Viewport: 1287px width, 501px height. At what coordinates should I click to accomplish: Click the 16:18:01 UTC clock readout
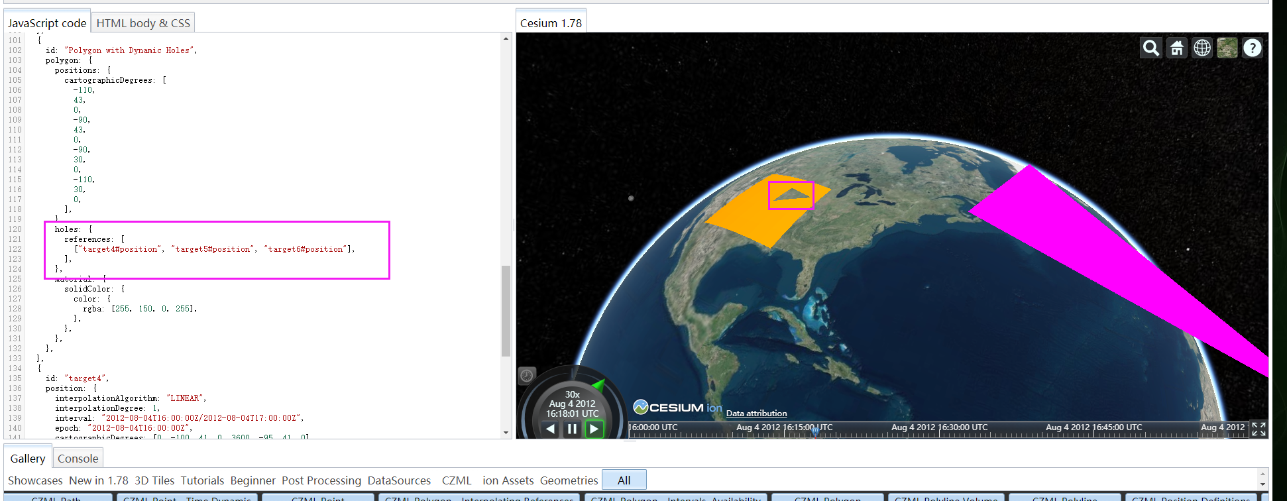click(572, 414)
